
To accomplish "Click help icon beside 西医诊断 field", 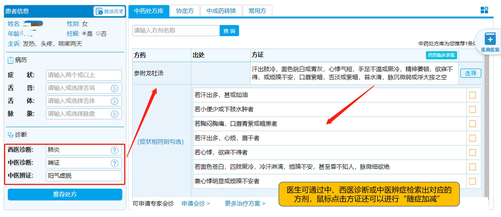I will point(114,150).
